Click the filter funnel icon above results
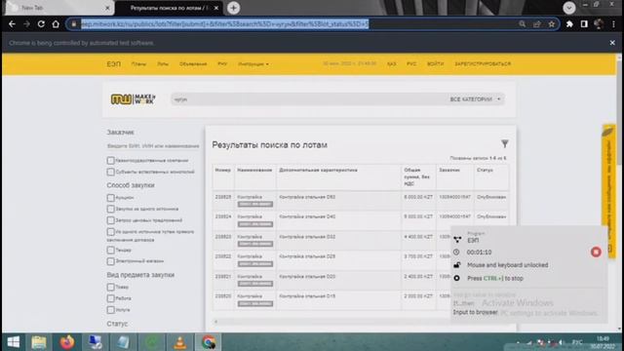This screenshot has width=624, height=351. tap(505, 143)
